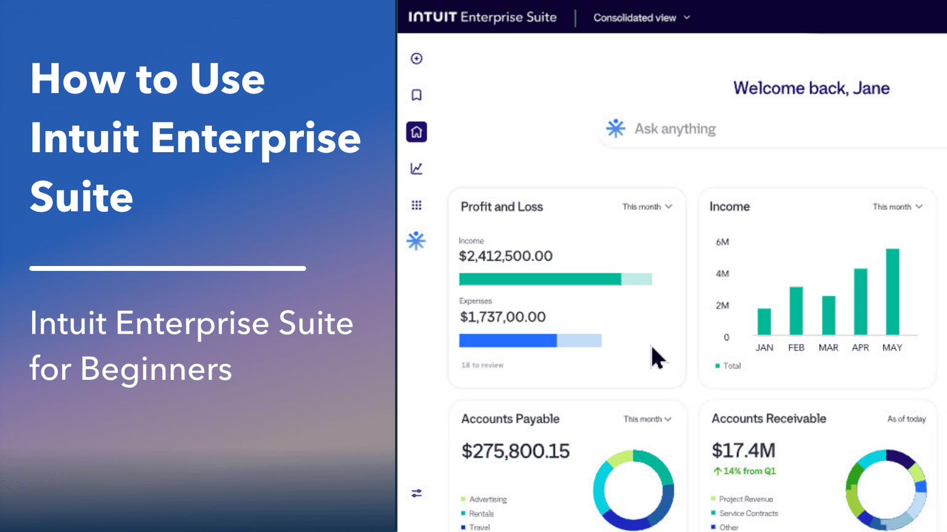This screenshot has height=532, width=947.
Task: Open the apps grid icon in sidebar
Action: pyautogui.click(x=417, y=205)
